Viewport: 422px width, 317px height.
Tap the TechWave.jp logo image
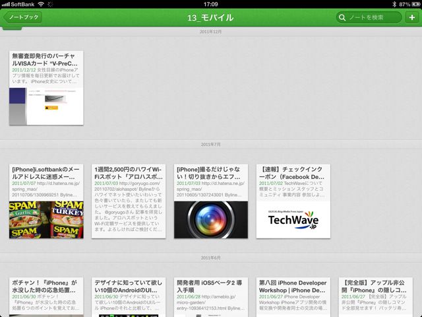293,220
